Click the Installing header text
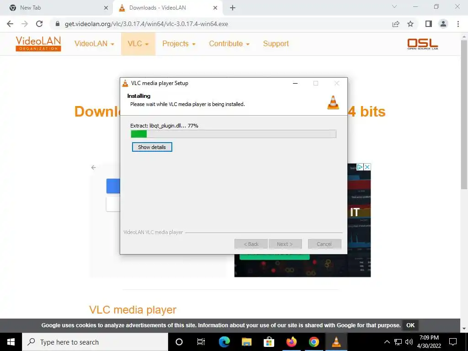 (x=139, y=96)
